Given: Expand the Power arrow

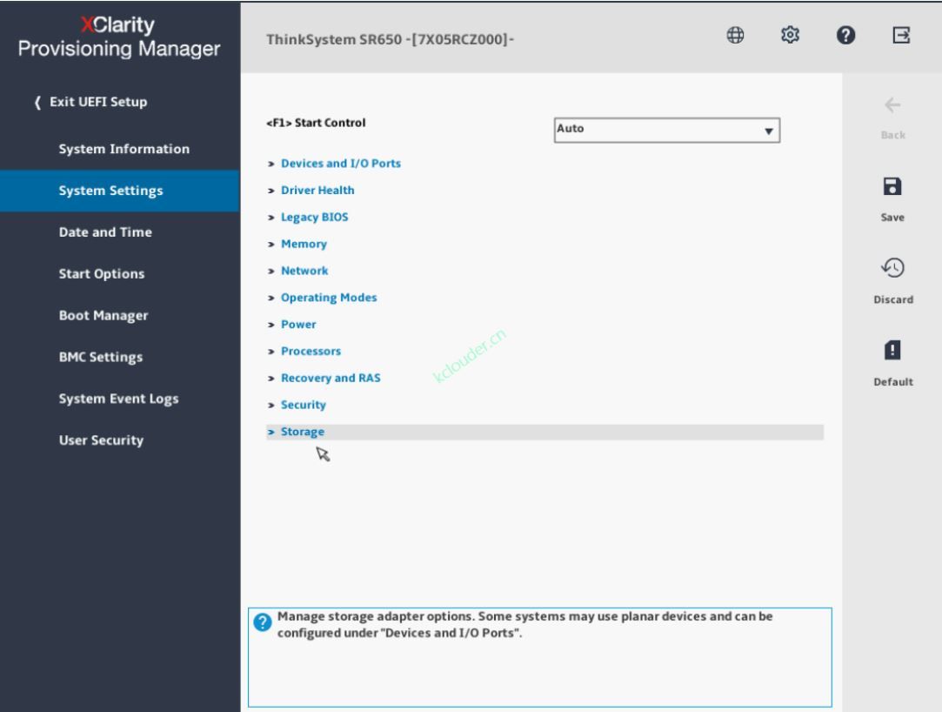Looking at the screenshot, I should click(x=271, y=325).
